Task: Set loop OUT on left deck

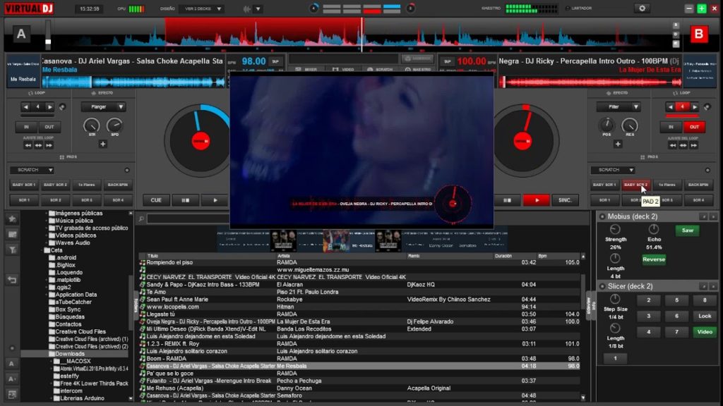Action: coord(49,127)
